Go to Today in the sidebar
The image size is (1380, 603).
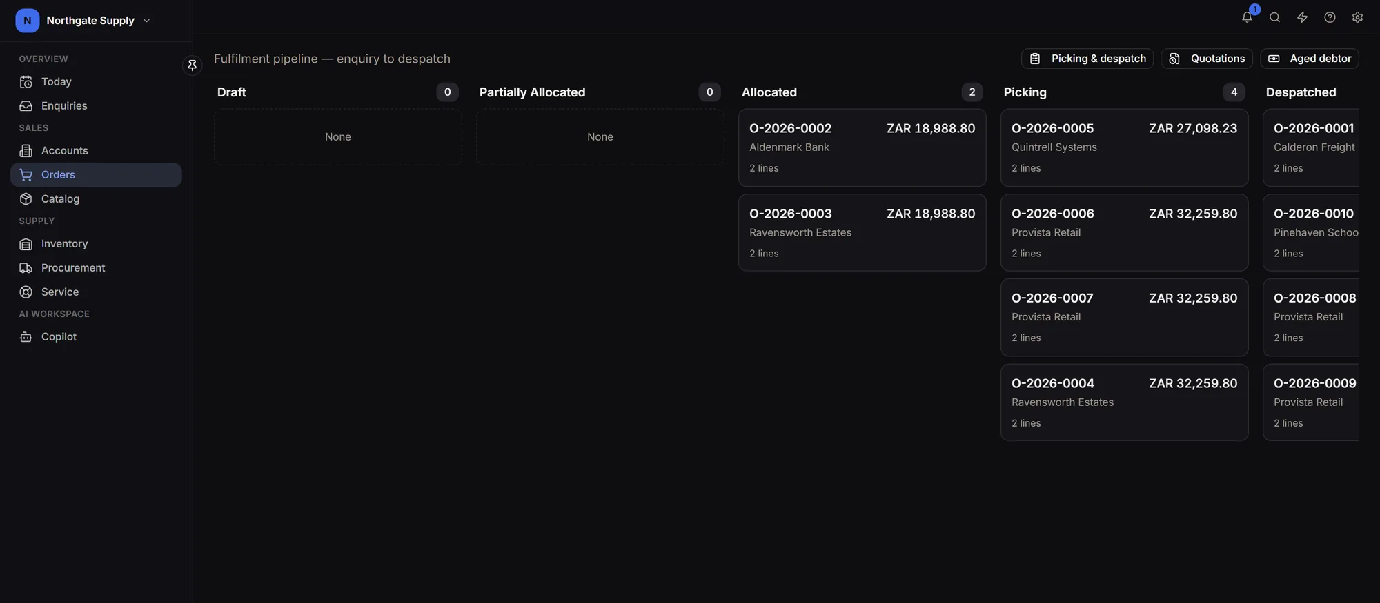(96, 82)
